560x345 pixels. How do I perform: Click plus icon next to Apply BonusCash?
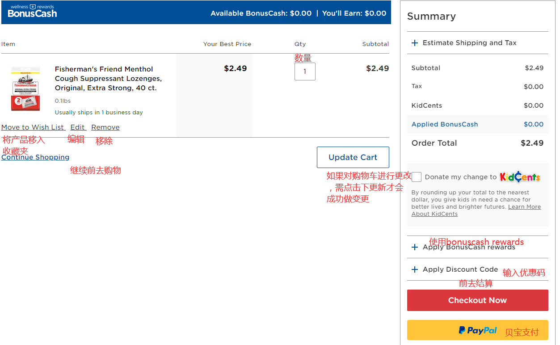[x=415, y=247]
